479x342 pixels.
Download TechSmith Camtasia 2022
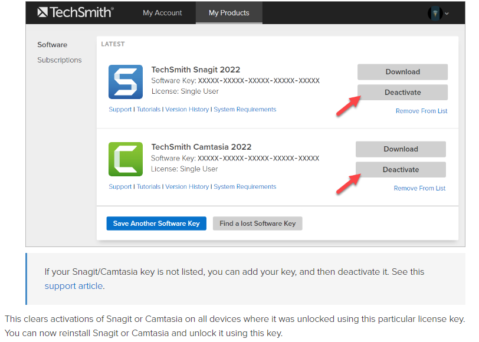click(x=400, y=149)
